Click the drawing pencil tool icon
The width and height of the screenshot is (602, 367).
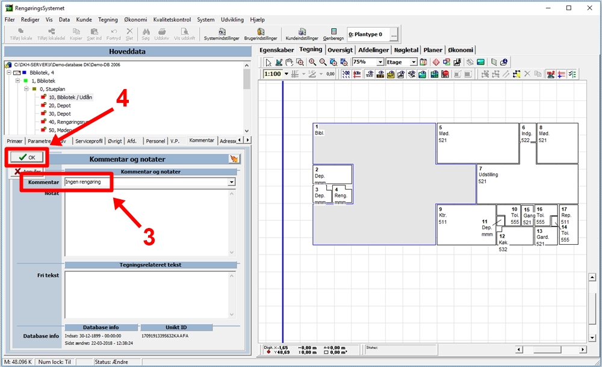(x=279, y=62)
